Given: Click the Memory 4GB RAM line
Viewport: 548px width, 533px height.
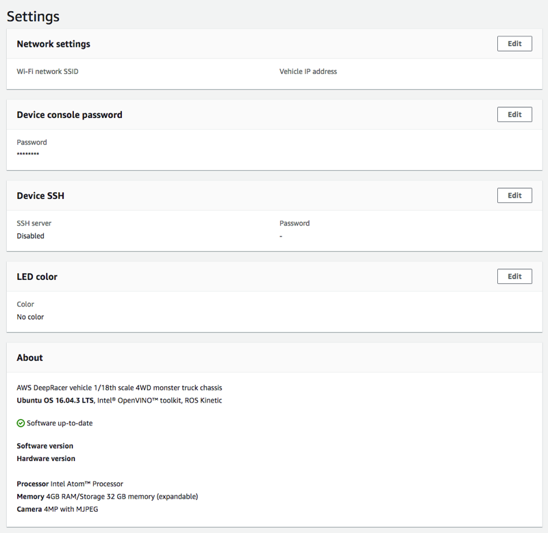Looking at the screenshot, I should pyautogui.click(x=107, y=496).
